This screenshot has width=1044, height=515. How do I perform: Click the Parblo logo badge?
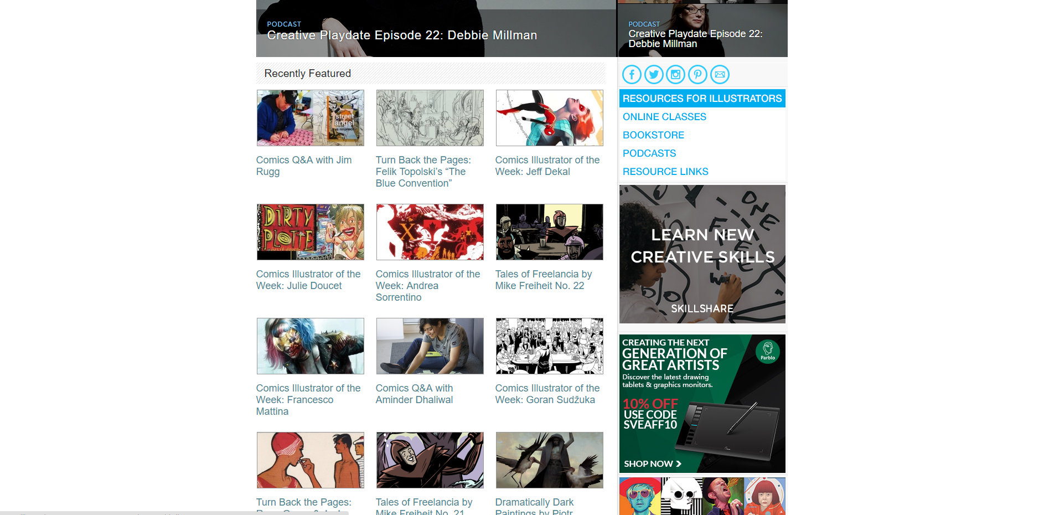click(768, 351)
